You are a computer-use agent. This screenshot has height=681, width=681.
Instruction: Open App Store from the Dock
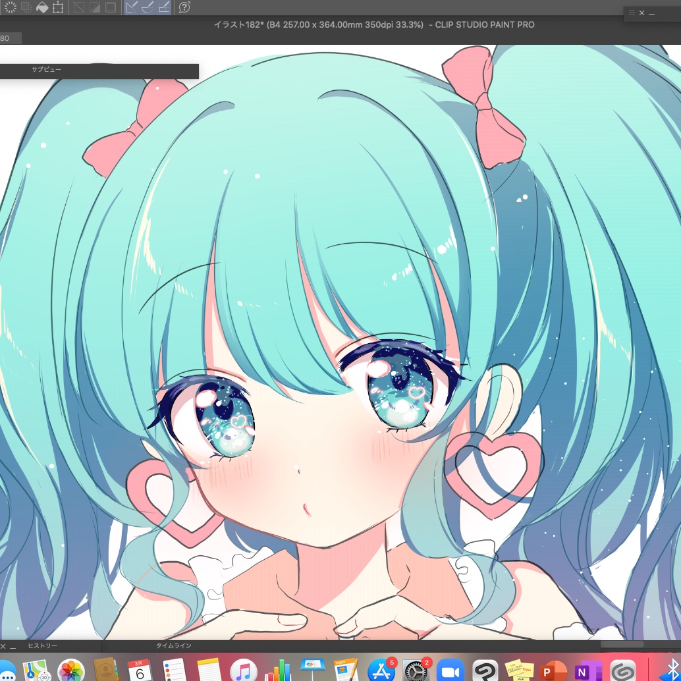tap(381, 670)
